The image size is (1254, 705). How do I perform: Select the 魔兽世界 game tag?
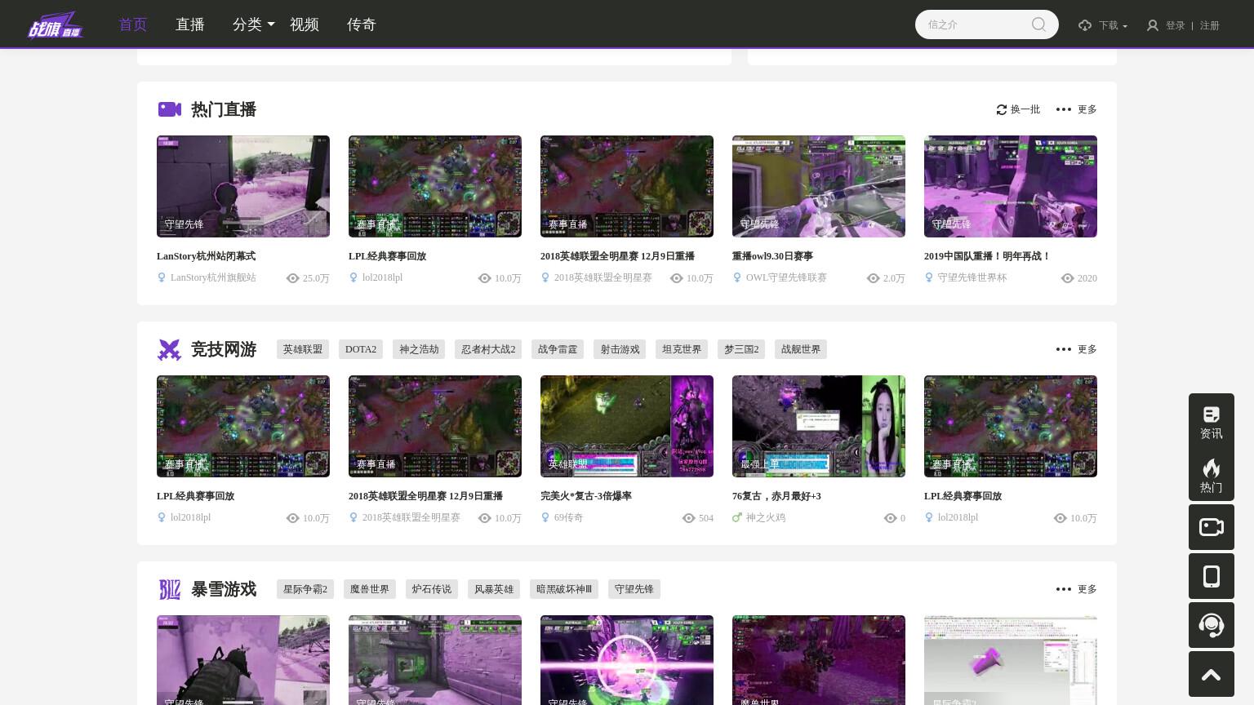[x=370, y=589]
